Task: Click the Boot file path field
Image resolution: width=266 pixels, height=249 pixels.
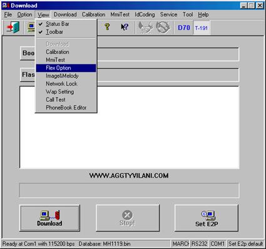Action: (x=168, y=54)
